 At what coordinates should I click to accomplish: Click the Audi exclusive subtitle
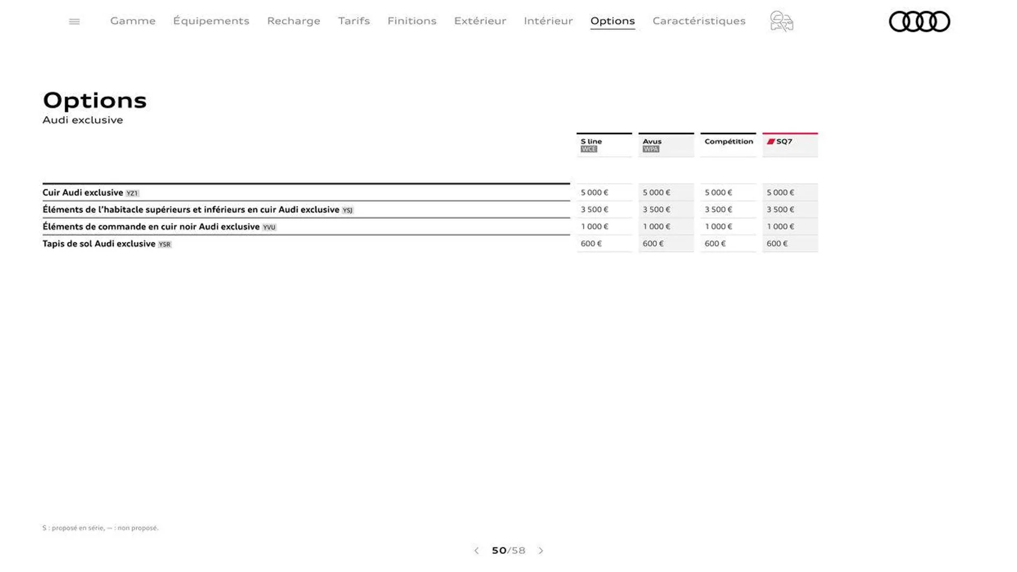point(83,120)
